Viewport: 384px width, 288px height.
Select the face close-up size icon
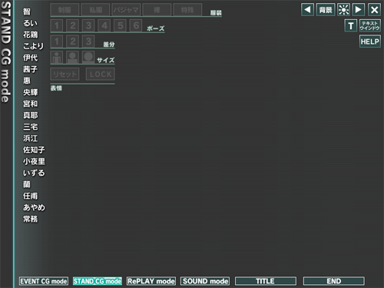pyautogui.click(x=88, y=57)
